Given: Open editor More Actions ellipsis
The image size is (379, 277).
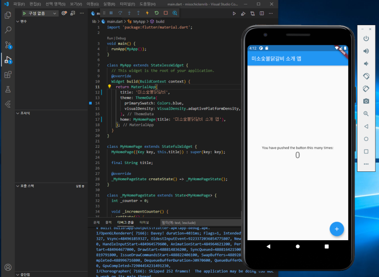Looking at the screenshot, I should point(271,14).
